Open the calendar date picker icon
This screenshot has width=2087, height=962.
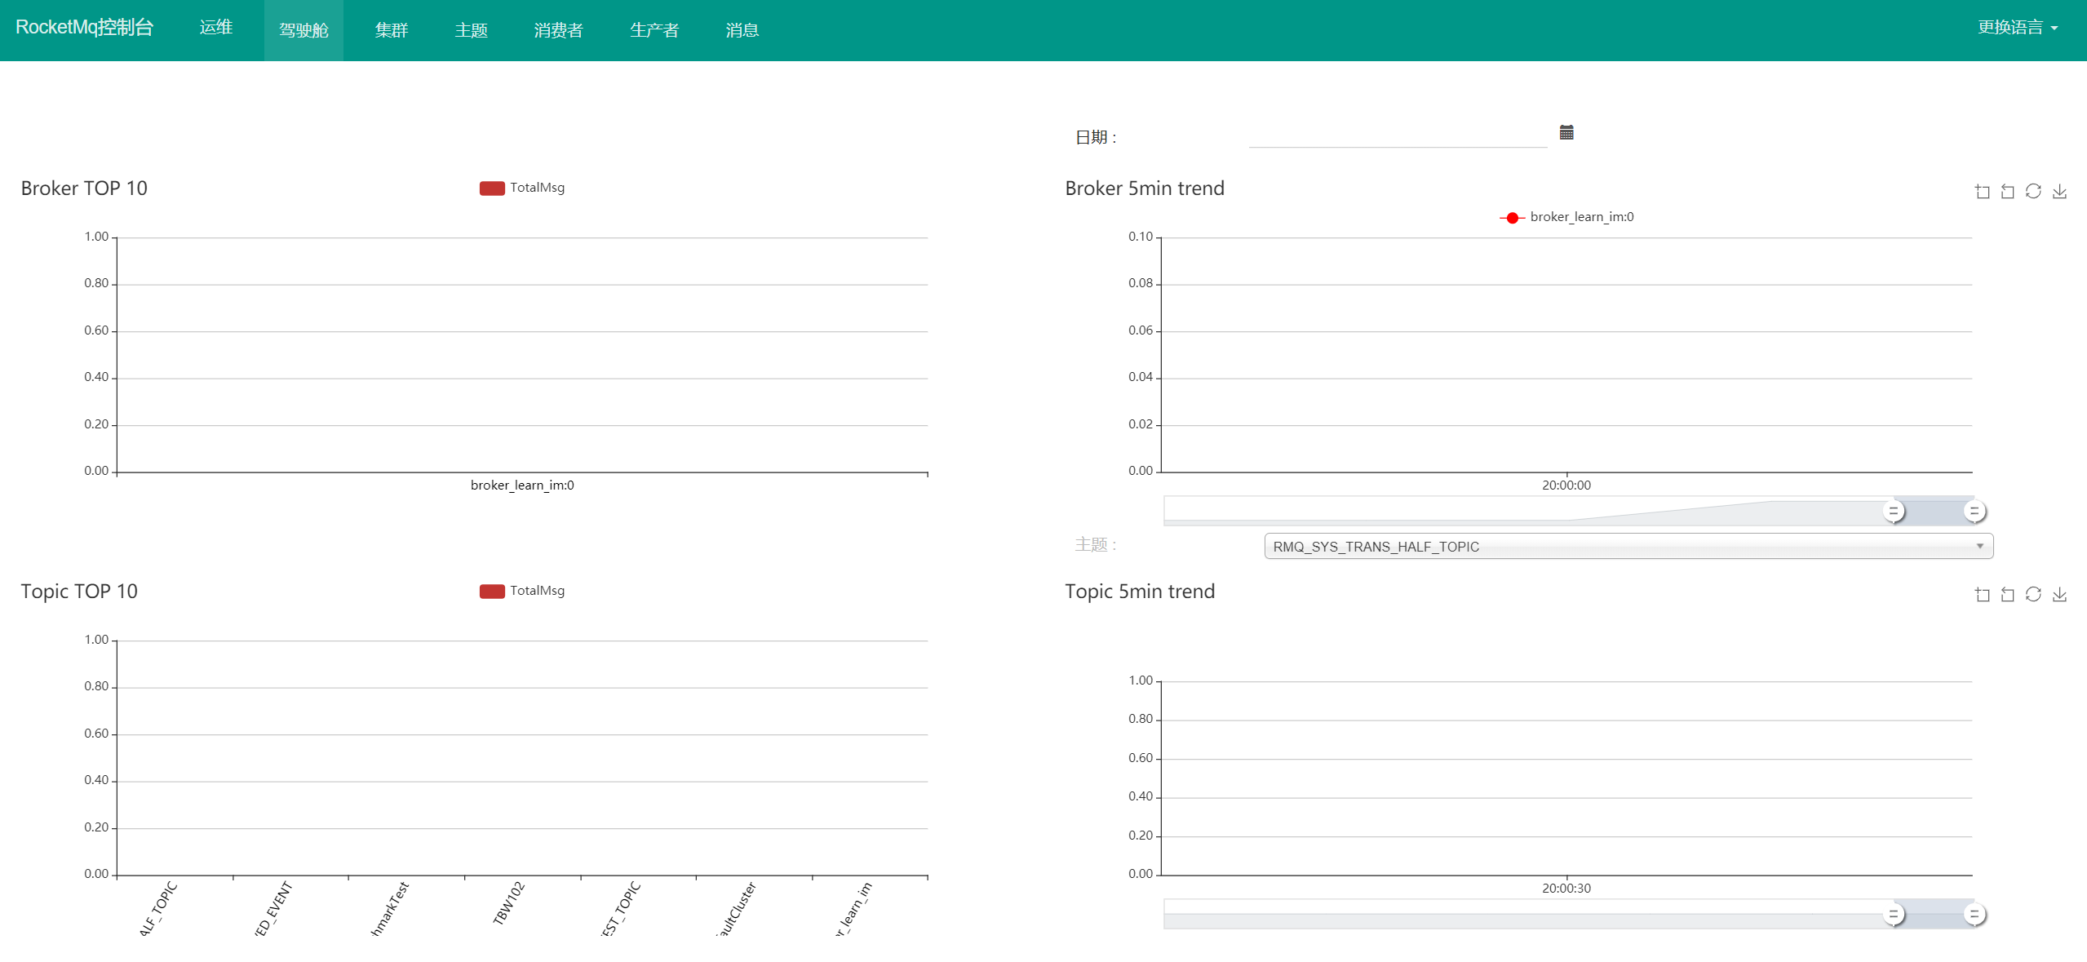pos(1566,133)
